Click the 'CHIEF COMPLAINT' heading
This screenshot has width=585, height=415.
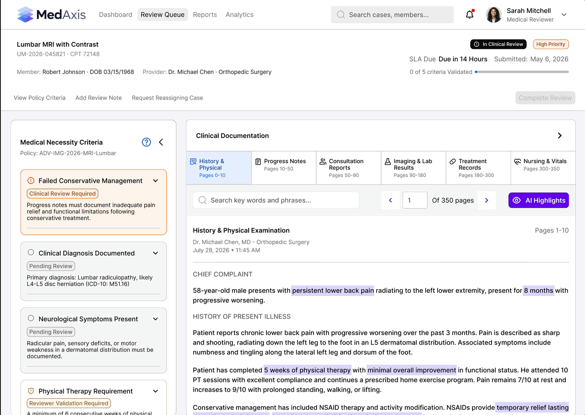[223, 274]
